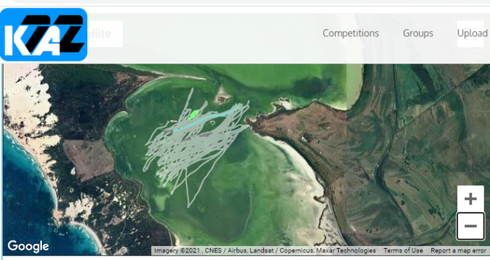This screenshot has width=490, height=260.
Task: Select the red and cyan marker left of the track
Action: coord(173,121)
